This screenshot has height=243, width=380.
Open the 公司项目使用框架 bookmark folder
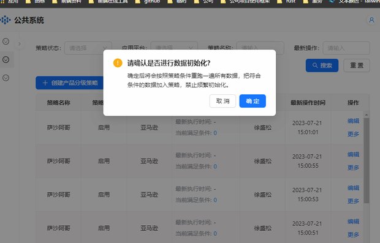pyautogui.click(x=245, y=2)
